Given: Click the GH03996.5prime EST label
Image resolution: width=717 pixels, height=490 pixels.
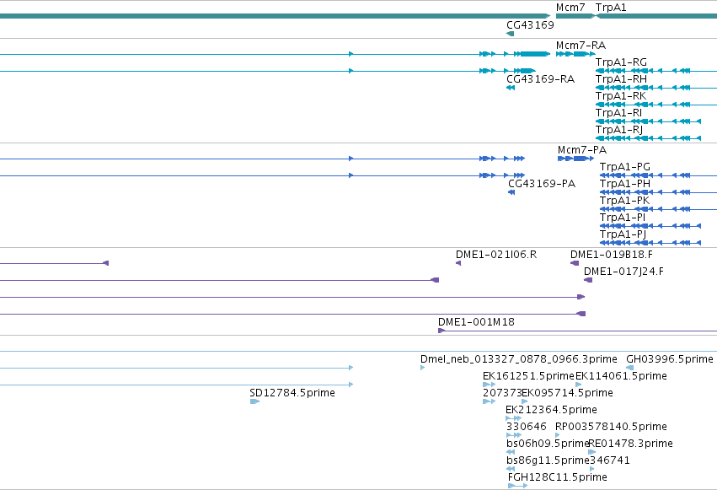Looking at the screenshot, I should coord(670,359).
